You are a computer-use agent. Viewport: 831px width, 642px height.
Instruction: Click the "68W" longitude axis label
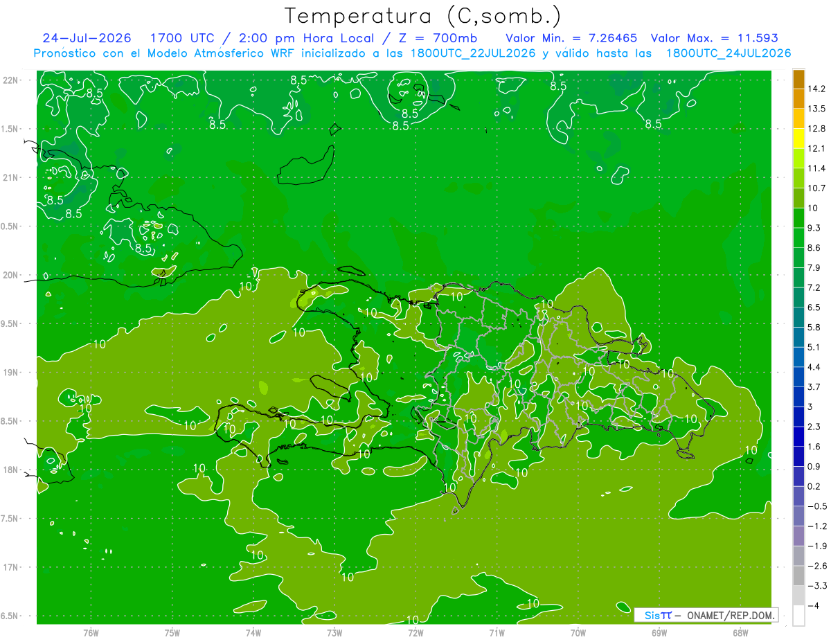point(740,632)
